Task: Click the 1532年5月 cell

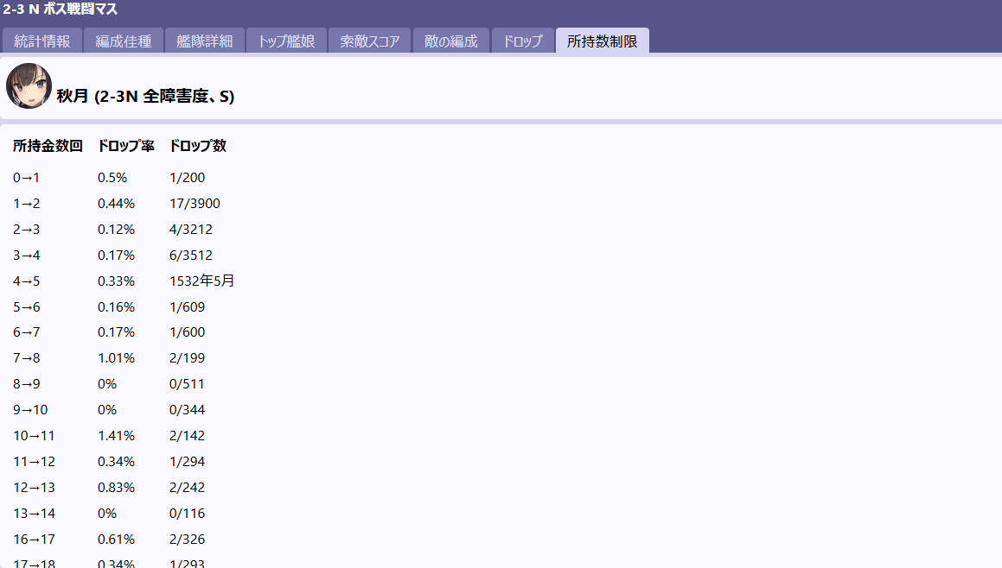Action: (202, 281)
